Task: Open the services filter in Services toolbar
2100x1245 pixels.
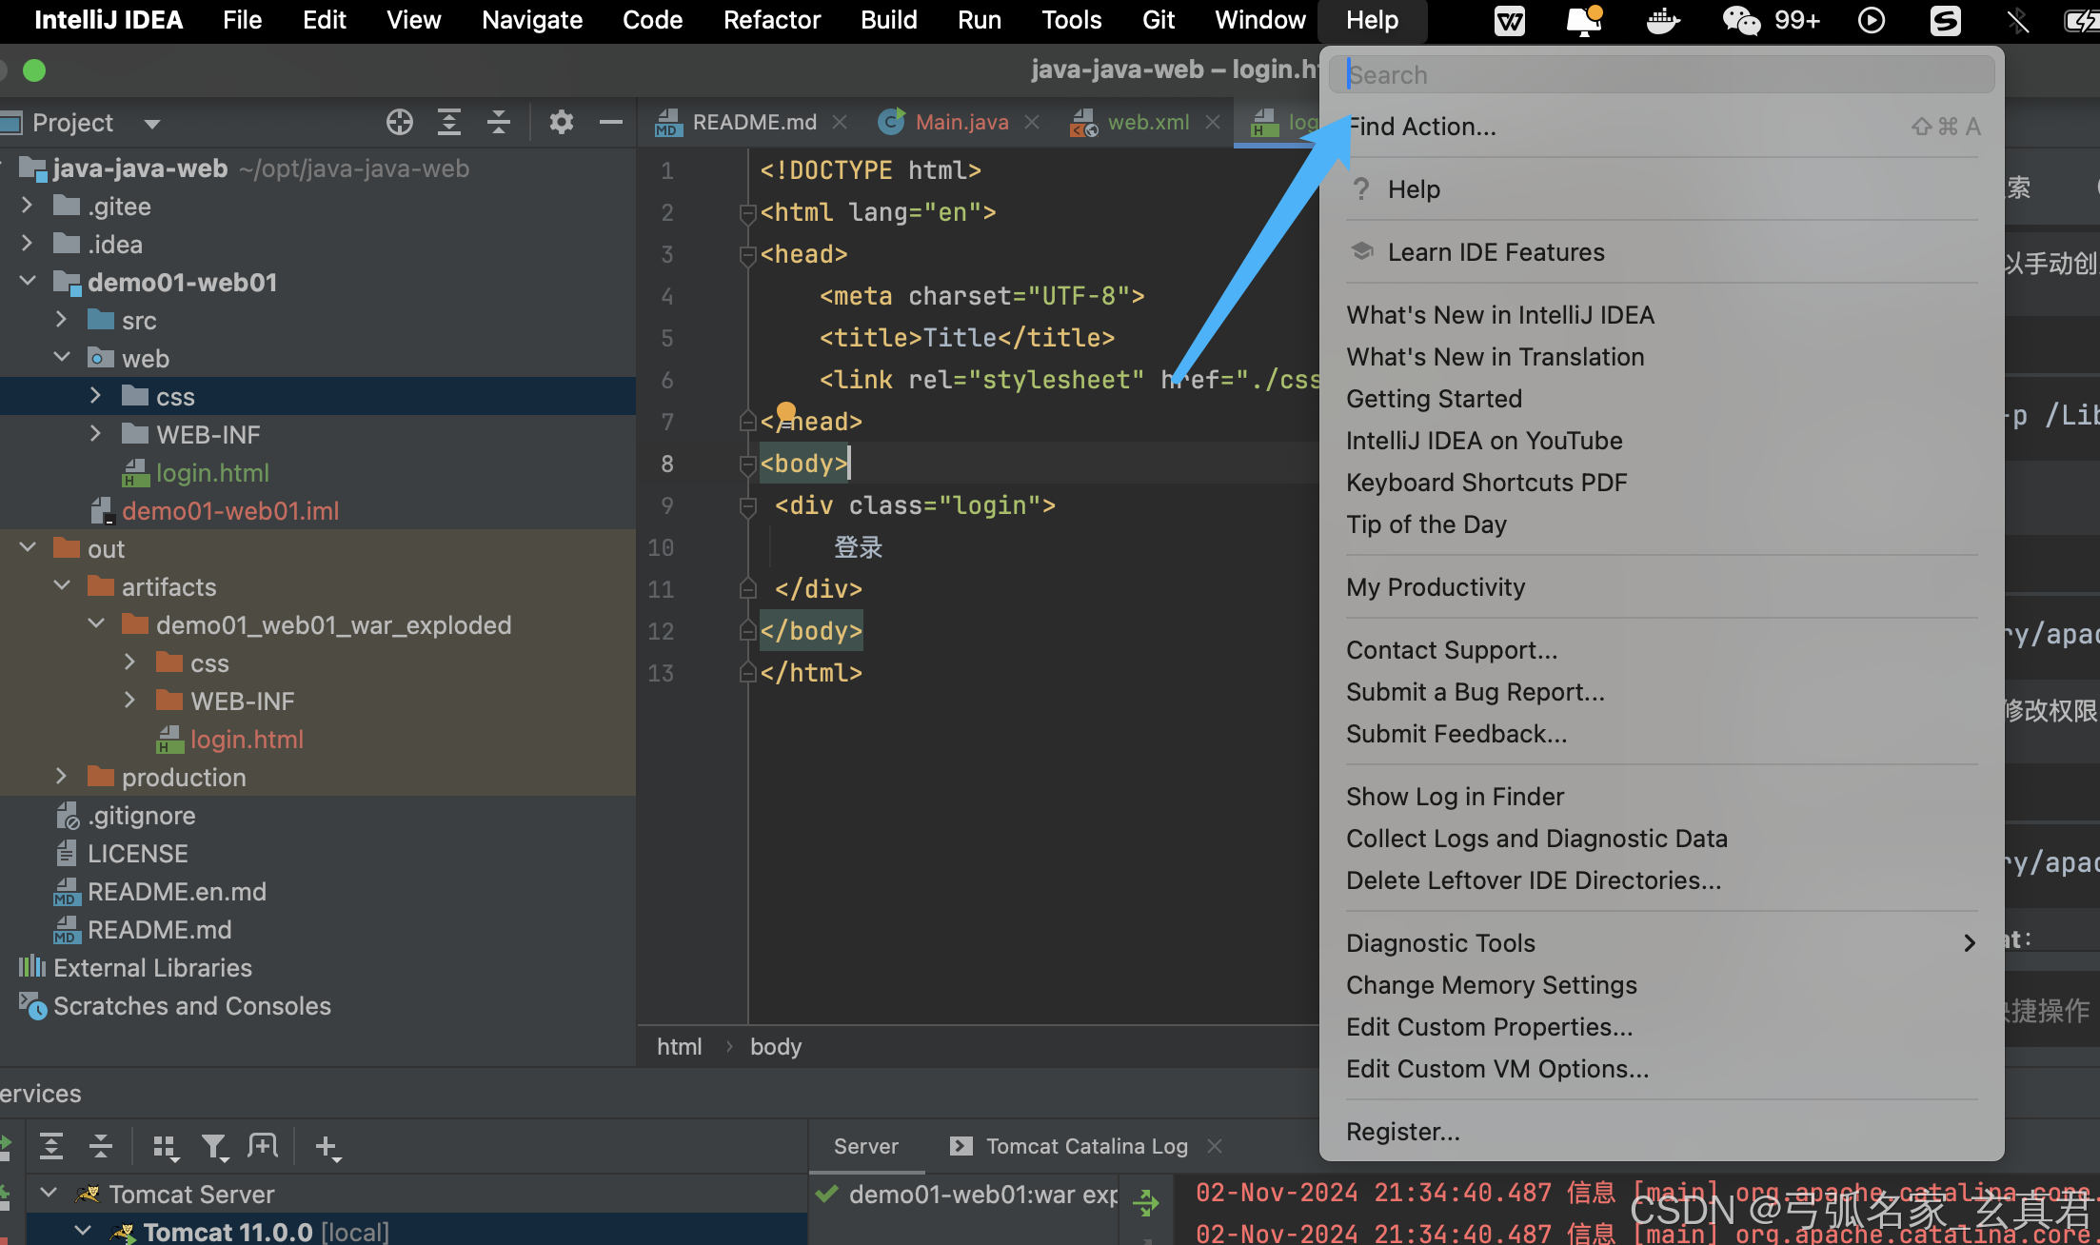Action: point(215,1146)
